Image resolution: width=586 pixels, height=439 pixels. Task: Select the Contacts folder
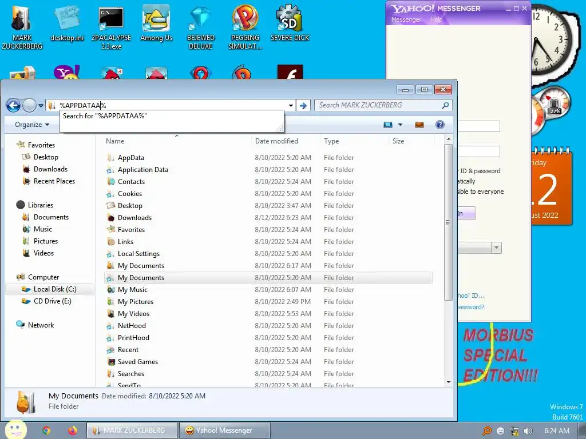pos(268,181)
